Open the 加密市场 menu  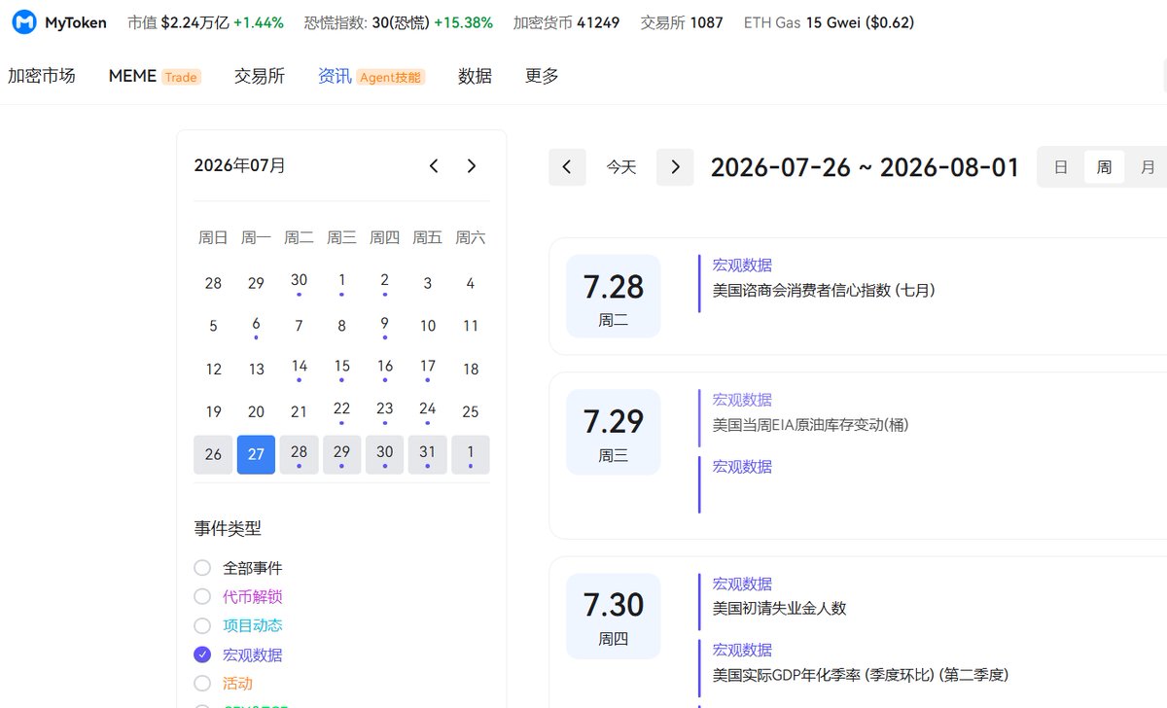click(x=42, y=76)
